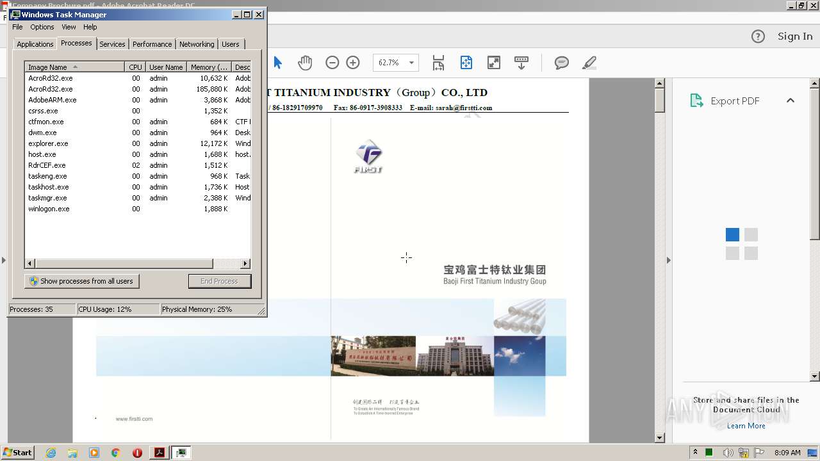The width and height of the screenshot is (820, 461).
Task: Click Show processes from all users
Action: (81, 281)
